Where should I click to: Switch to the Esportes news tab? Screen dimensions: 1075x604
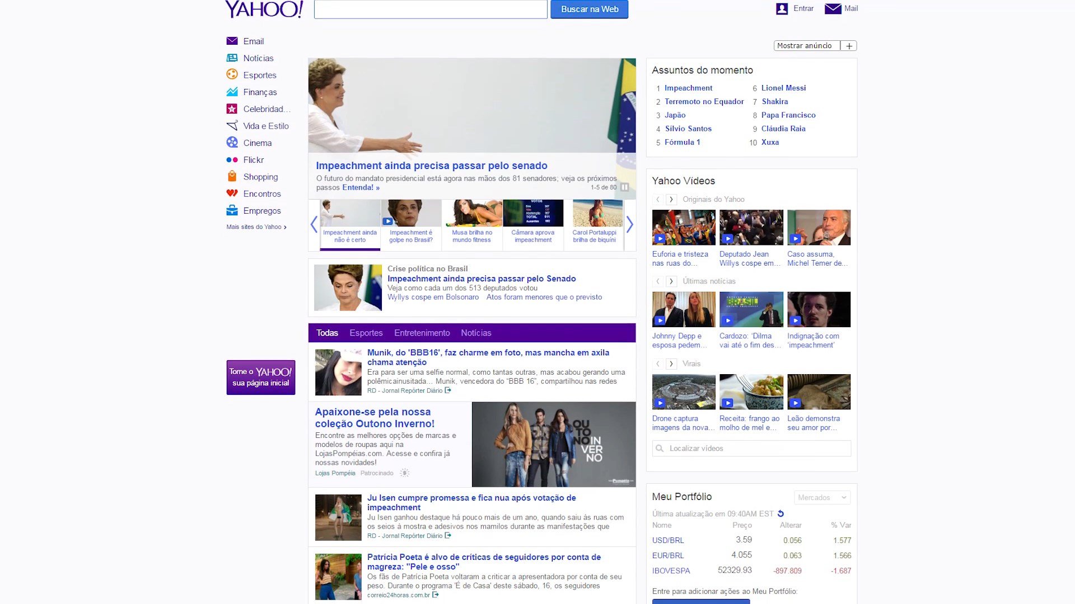tap(366, 333)
